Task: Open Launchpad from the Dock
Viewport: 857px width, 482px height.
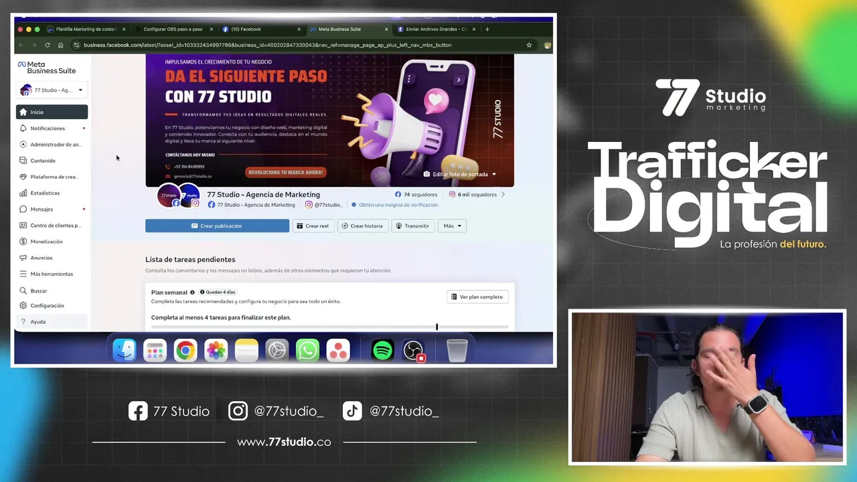Action: point(155,350)
